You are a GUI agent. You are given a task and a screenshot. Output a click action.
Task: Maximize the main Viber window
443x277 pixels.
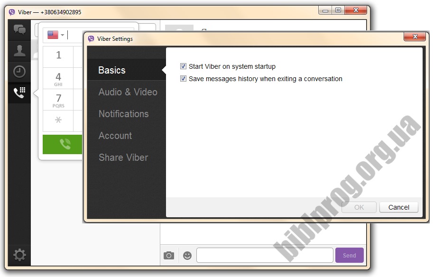[x=338, y=10]
